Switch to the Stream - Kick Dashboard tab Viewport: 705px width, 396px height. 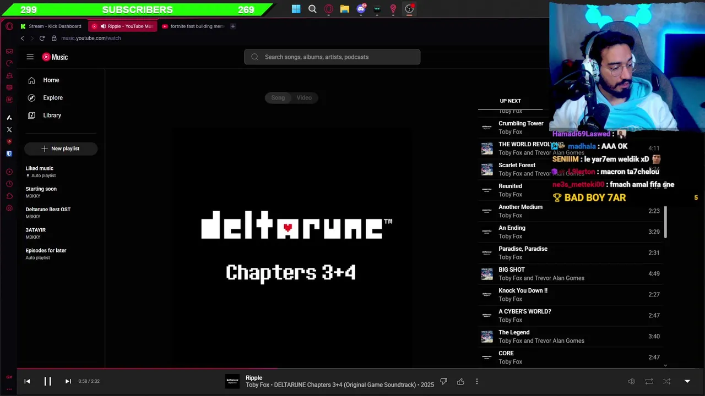point(51,26)
